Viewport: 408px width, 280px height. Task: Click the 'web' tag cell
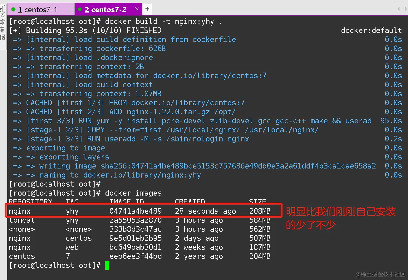pyautogui.click(x=72, y=247)
